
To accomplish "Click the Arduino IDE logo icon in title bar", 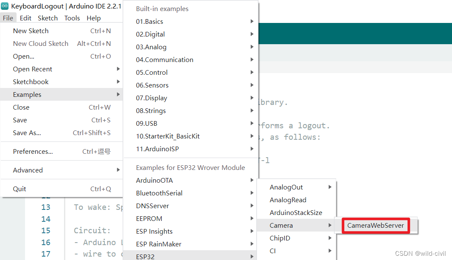I will pyautogui.click(x=5, y=6).
